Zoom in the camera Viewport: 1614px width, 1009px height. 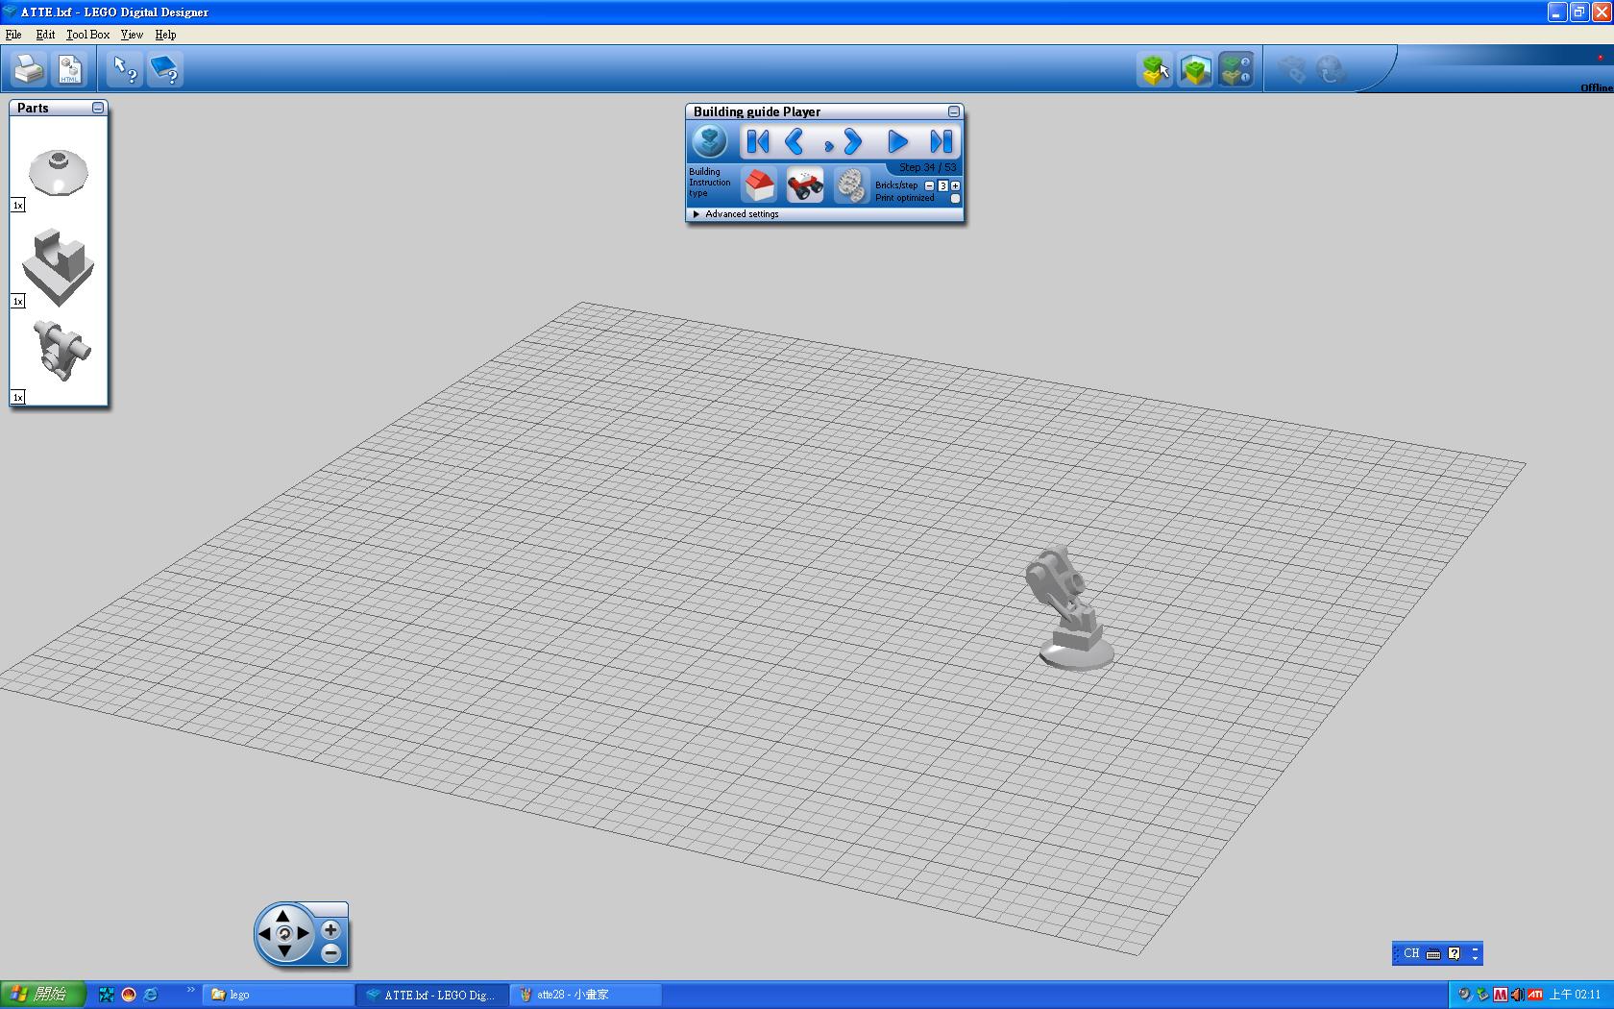[x=330, y=930]
